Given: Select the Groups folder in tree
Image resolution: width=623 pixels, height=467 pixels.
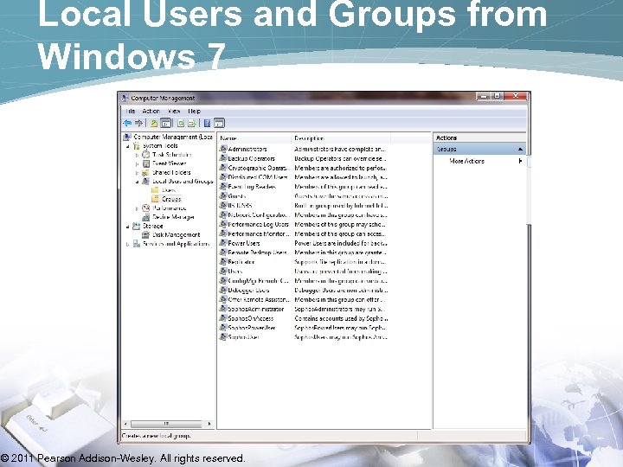Looking at the screenshot, I should (x=171, y=199).
